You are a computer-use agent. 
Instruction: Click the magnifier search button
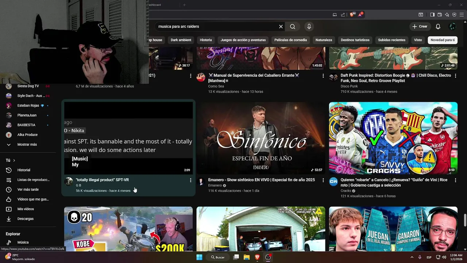[293, 27]
